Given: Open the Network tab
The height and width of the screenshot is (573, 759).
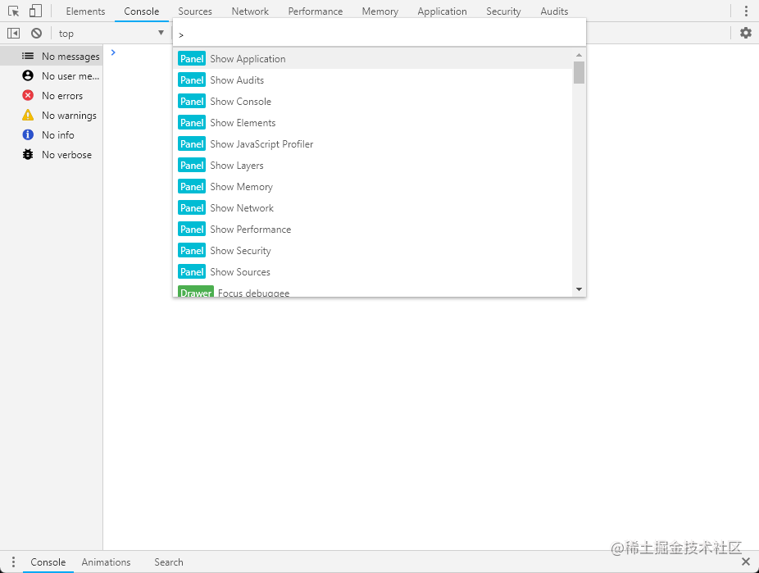Looking at the screenshot, I should [x=250, y=11].
